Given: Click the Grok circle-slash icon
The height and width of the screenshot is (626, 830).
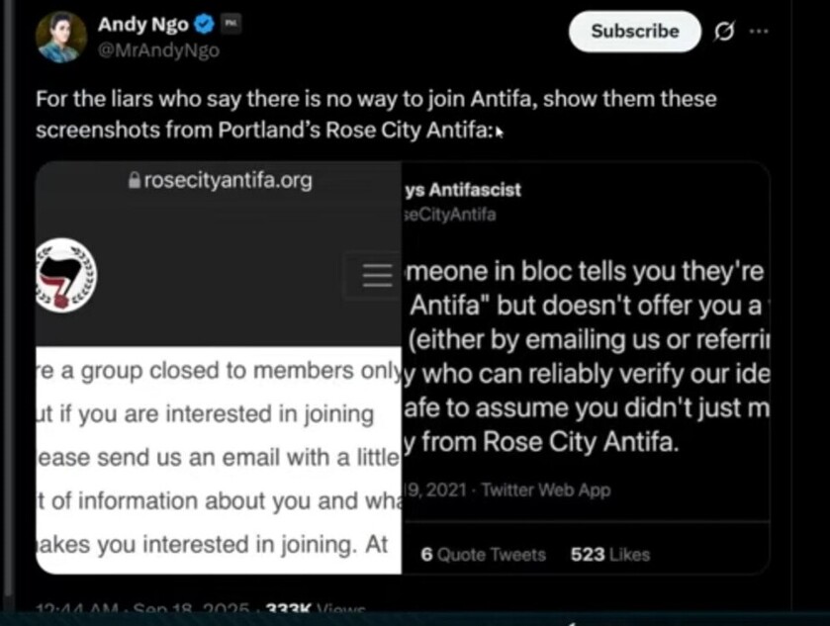Looking at the screenshot, I should tap(723, 32).
